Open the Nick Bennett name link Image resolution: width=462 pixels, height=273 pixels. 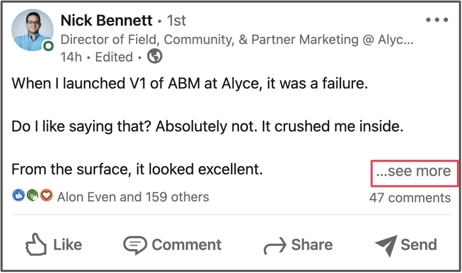[106, 20]
